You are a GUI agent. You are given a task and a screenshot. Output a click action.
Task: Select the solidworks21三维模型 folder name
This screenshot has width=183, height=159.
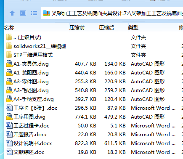point(40,46)
